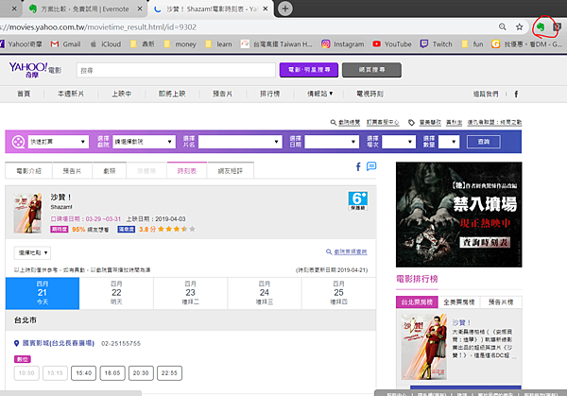
Task: Open the learn bookmarks folder
Action: [x=219, y=44]
